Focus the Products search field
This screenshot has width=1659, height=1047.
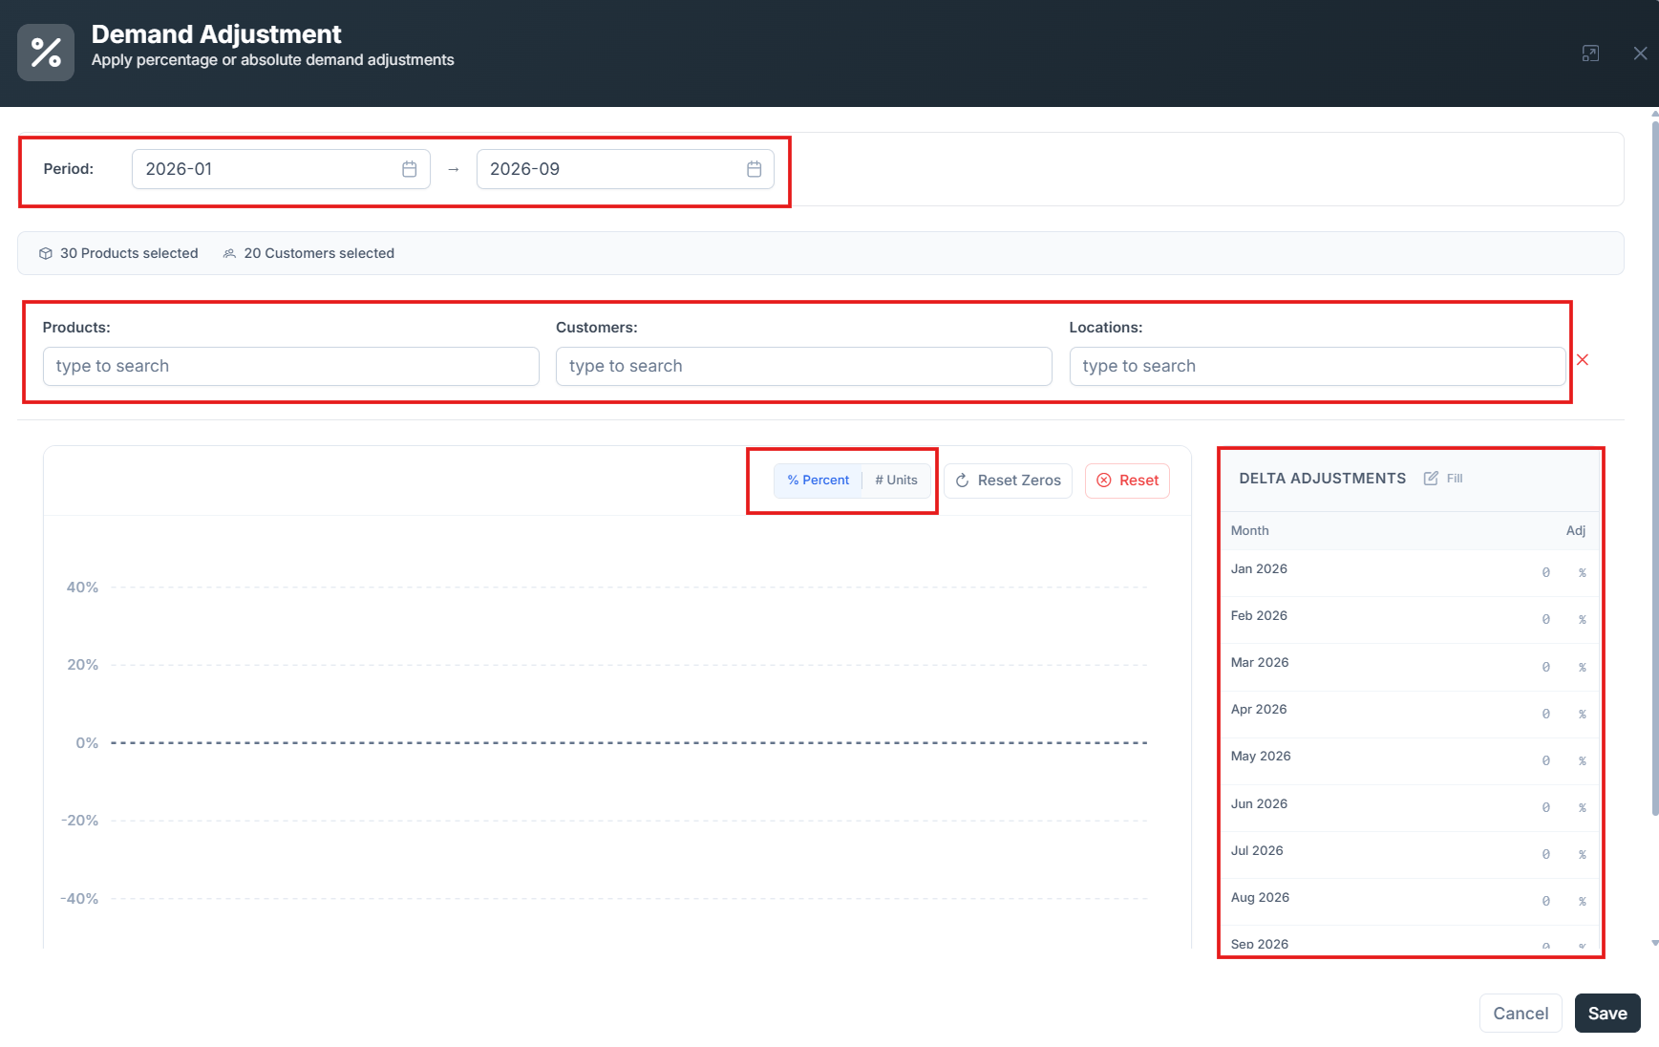pyautogui.click(x=291, y=366)
